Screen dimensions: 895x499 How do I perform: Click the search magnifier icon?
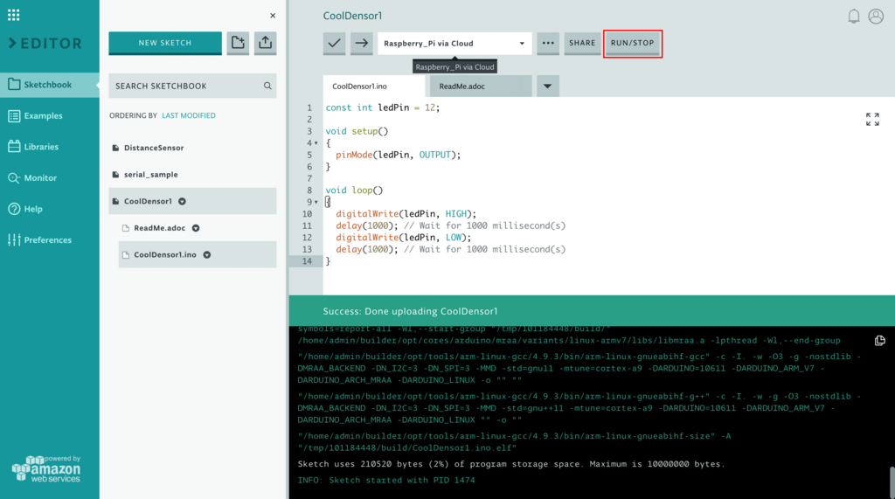267,86
